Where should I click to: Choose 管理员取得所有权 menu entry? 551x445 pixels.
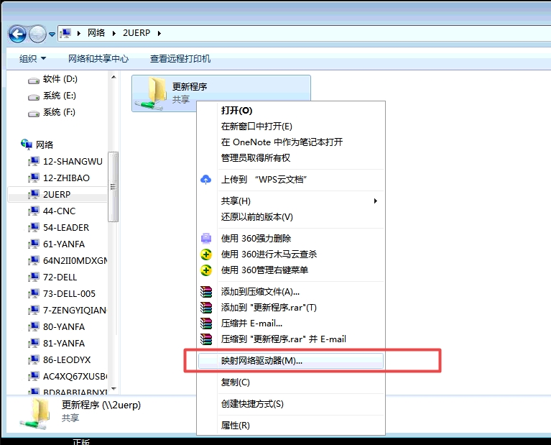tap(255, 158)
